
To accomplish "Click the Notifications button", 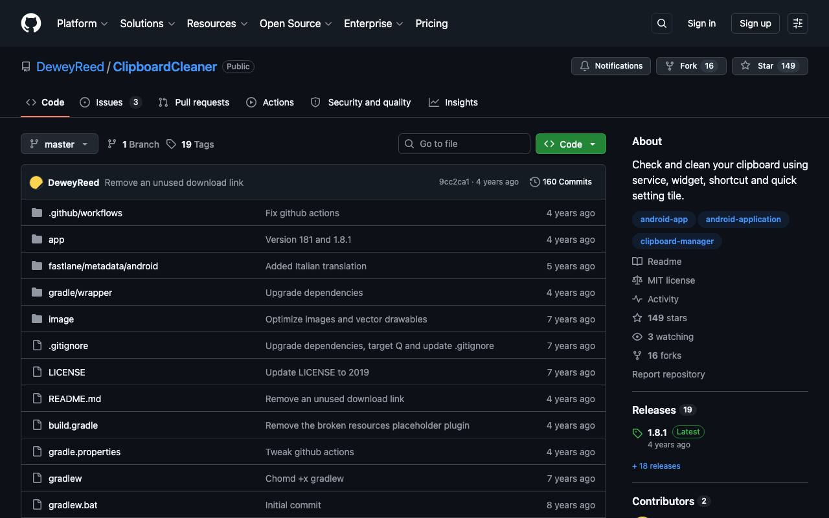I will (611, 66).
